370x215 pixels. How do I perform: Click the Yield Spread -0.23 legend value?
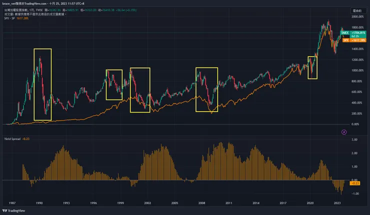pos(25,139)
